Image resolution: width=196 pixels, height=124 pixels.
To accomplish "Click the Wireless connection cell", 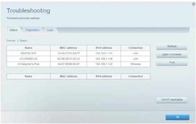I will (x=136, y=64).
